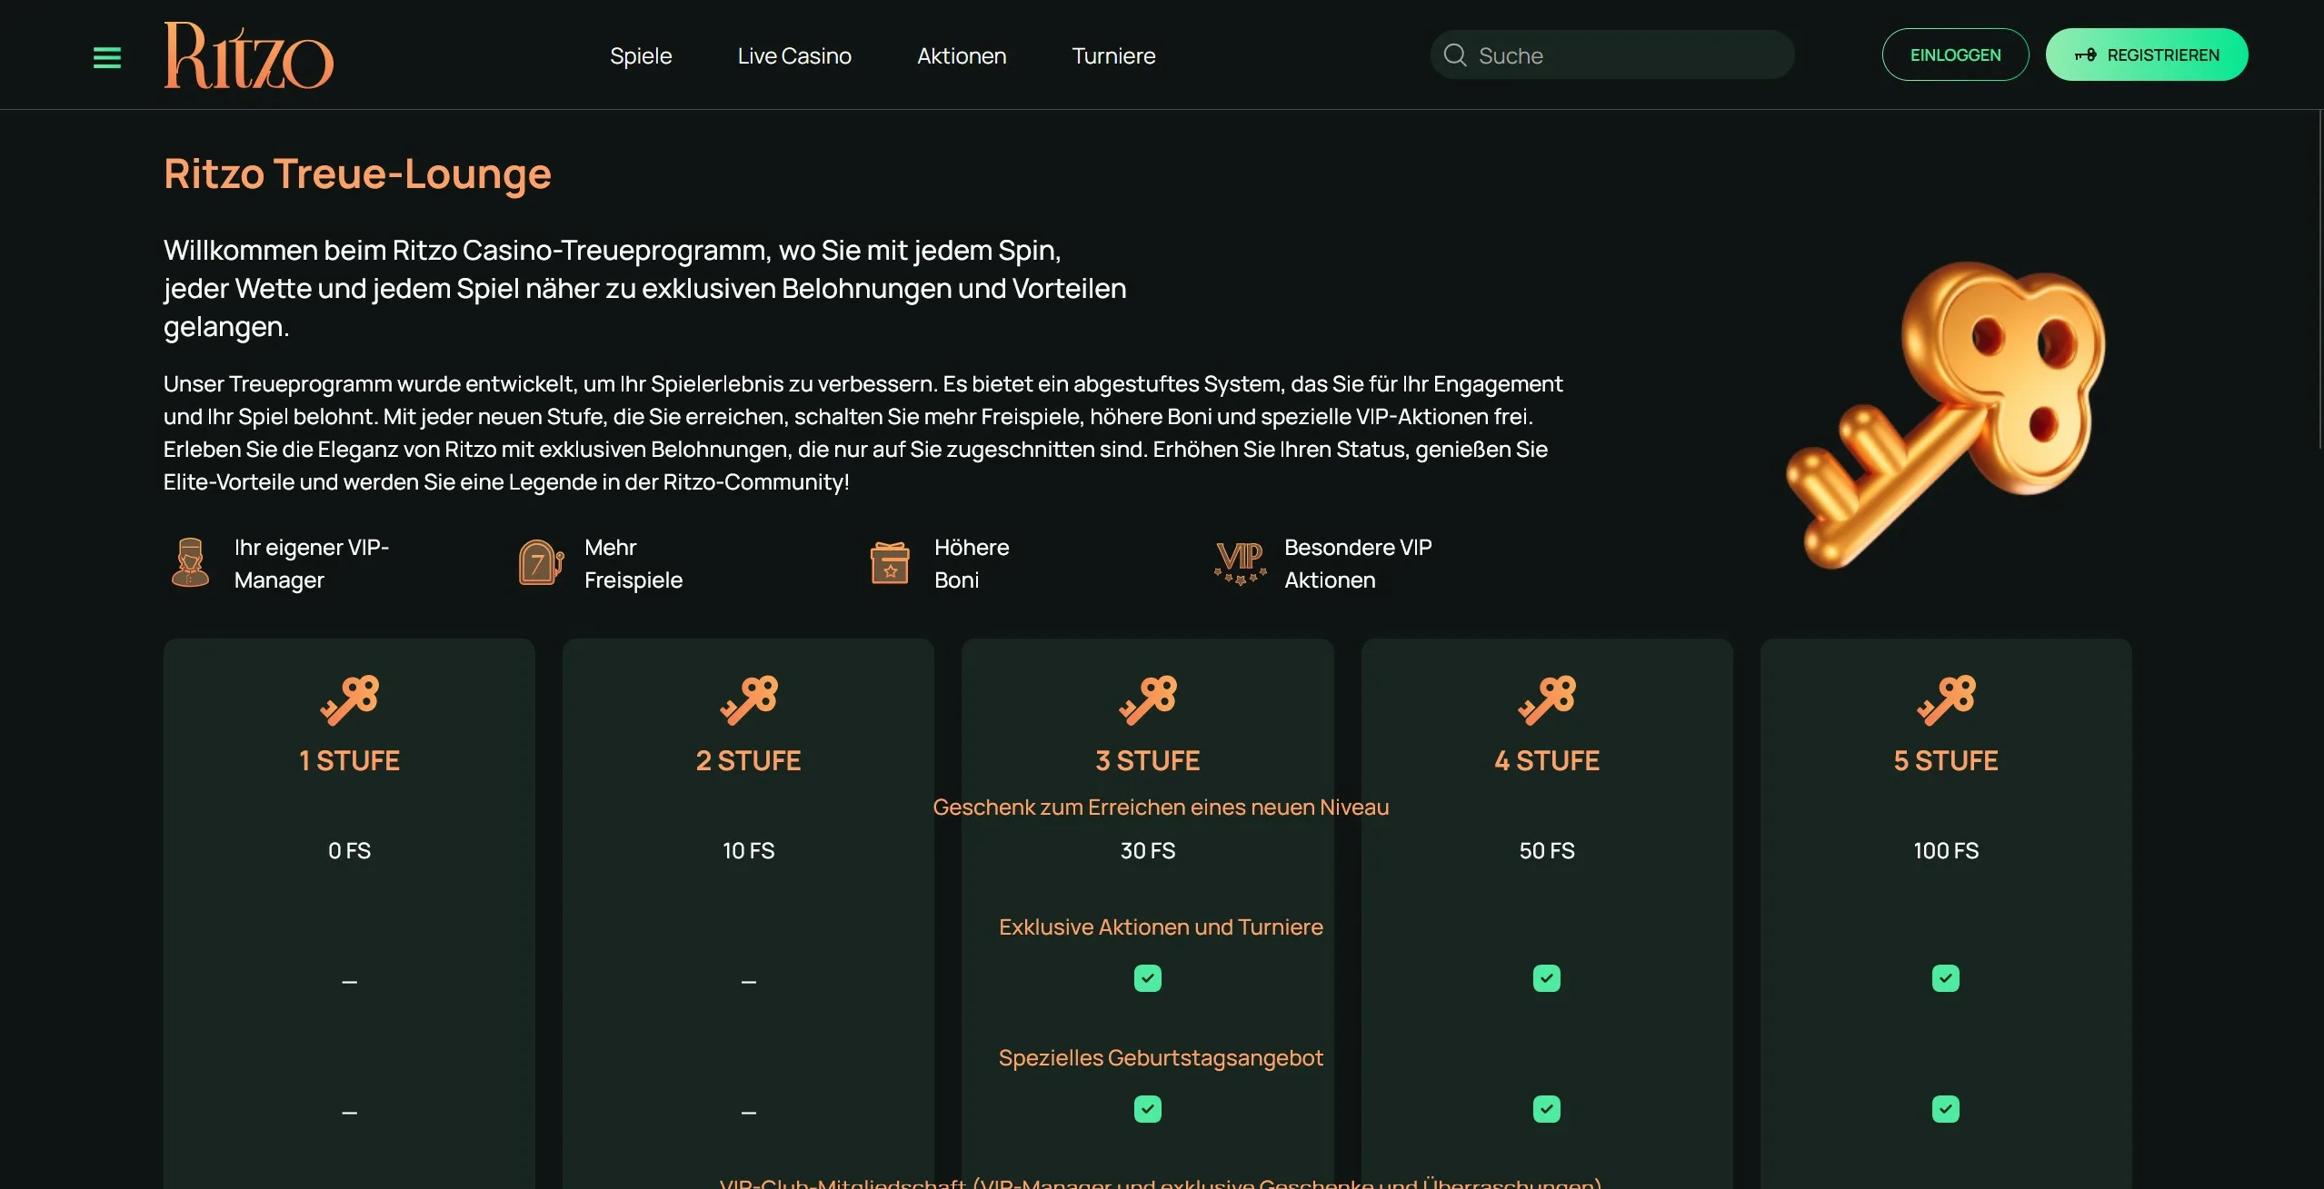Image resolution: width=2324 pixels, height=1189 pixels.
Task: Click the 5 STUFE title
Action: click(x=1946, y=760)
